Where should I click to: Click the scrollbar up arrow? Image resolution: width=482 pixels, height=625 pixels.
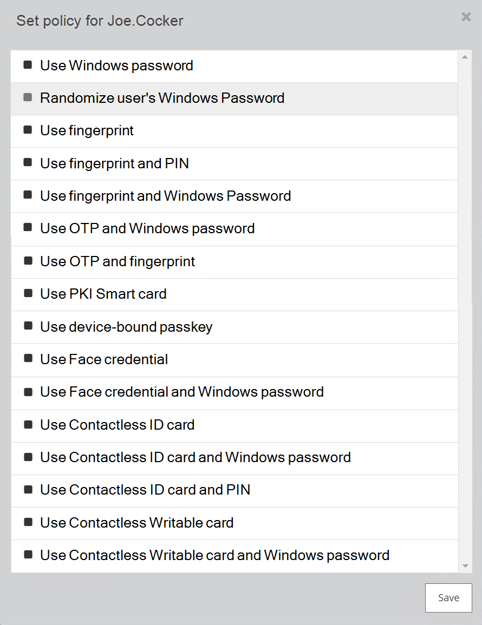465,57
